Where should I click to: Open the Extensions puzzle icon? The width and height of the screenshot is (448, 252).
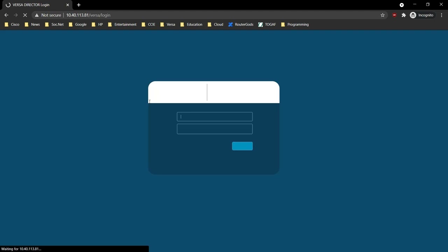404,15
